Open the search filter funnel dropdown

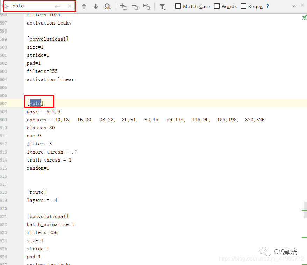tap(163, 7)
